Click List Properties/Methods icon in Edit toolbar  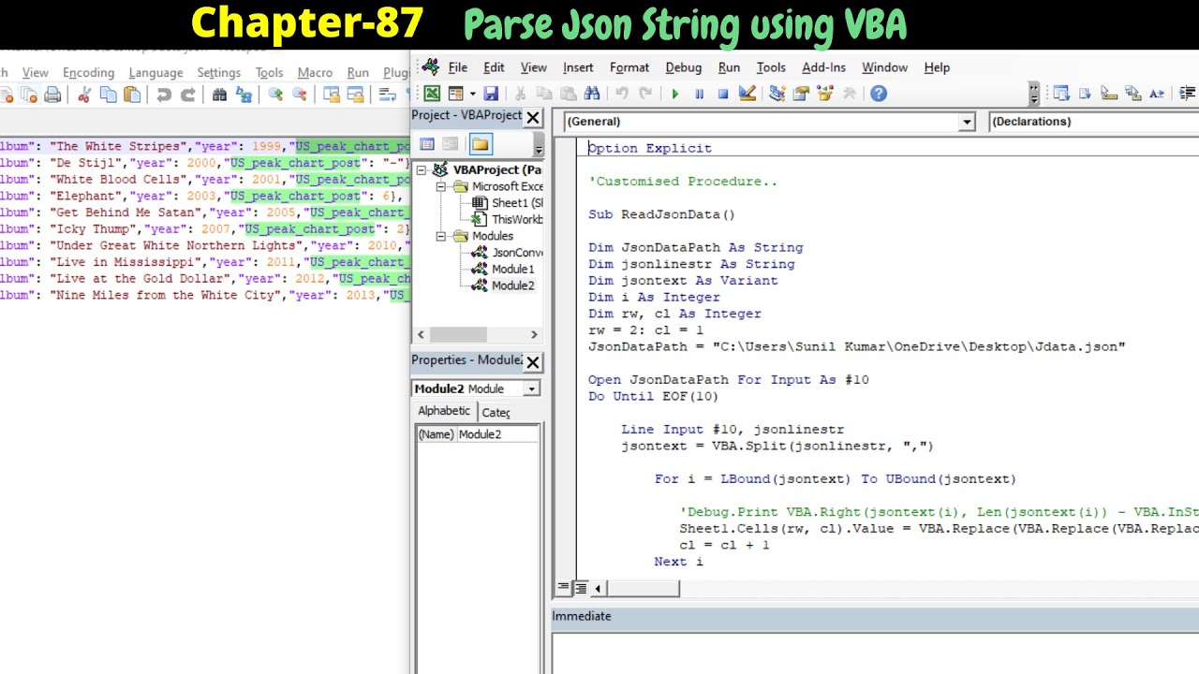pyautogui.click(x=1061, y=94)
